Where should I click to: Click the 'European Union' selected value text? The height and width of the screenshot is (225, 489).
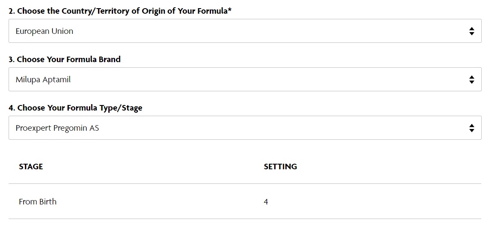pos(44,31)
